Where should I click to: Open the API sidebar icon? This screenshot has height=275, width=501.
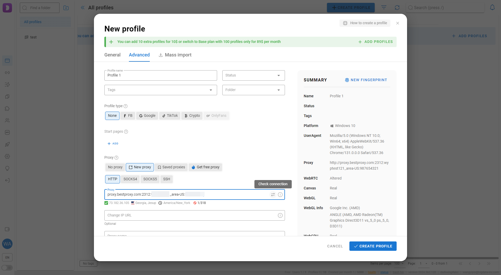coord(7,132)
